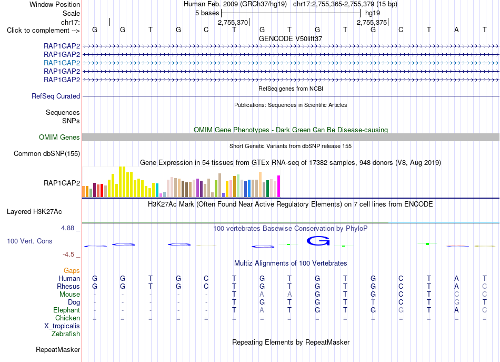Click the large blue G conservation logo
Screen dimensions: 500x362
click(318, 241)
